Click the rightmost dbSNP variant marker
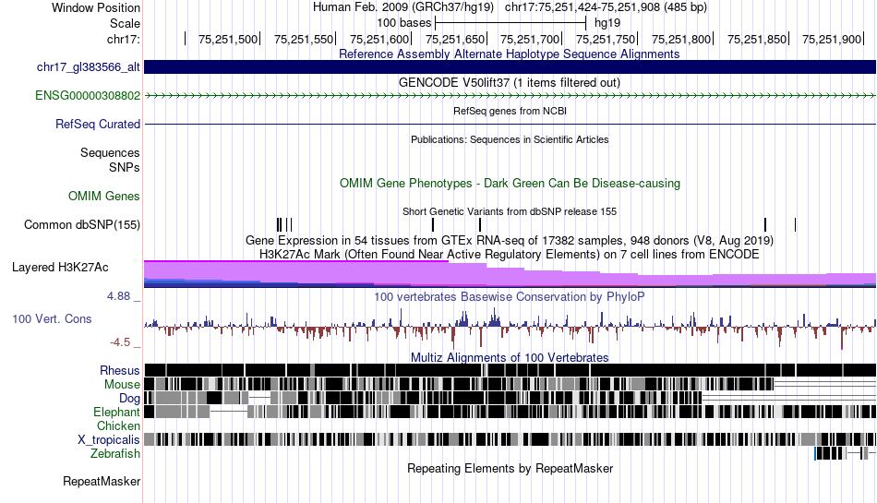This screenshot has height=503, width=877. click(795, 224)
